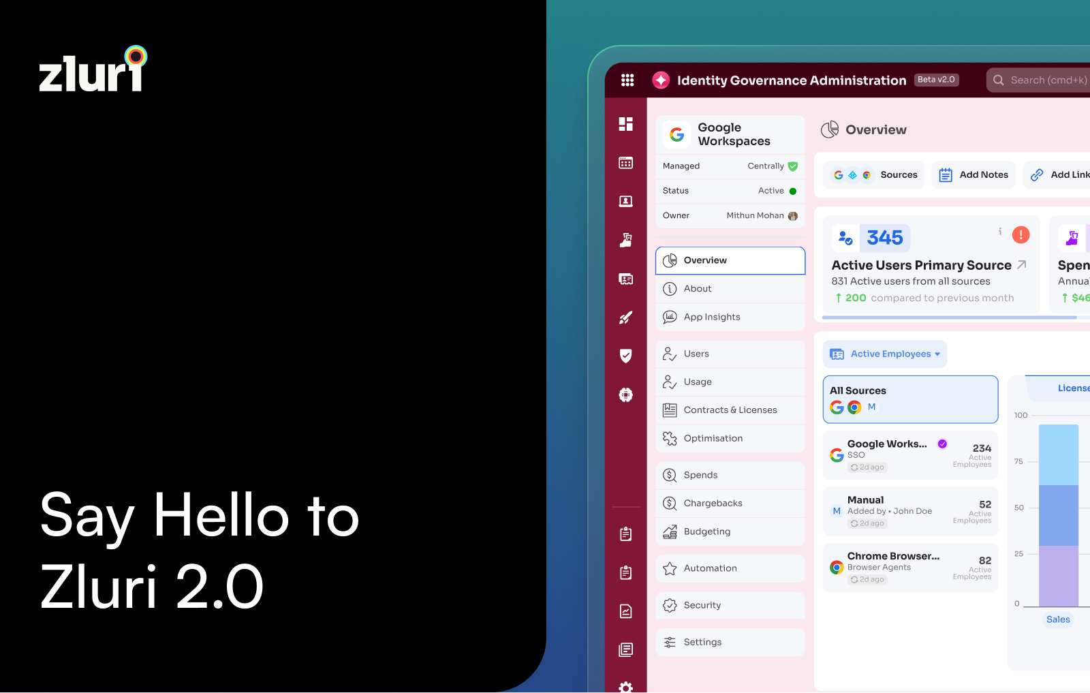This screenshot has height=693, width=1090.
Task: Open the user-monitor icon in the sidebar
Action: click(625, 202)
